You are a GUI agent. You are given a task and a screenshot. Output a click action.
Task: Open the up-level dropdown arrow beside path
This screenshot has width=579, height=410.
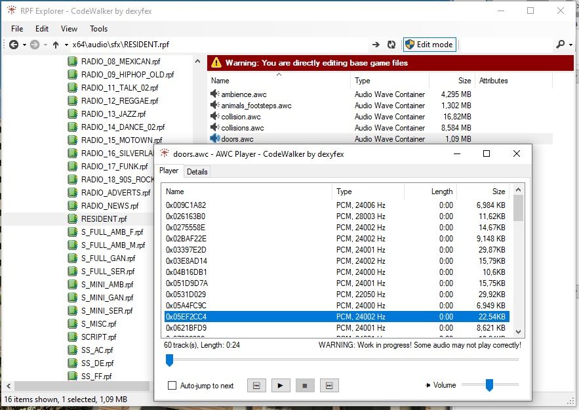point(66,45)
